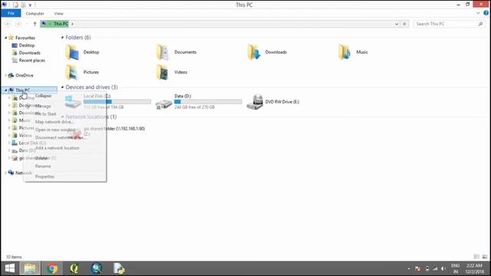Click the volume speaker tray icon
The height and width of the screenshot is (276, 491).
coord(443,268)
